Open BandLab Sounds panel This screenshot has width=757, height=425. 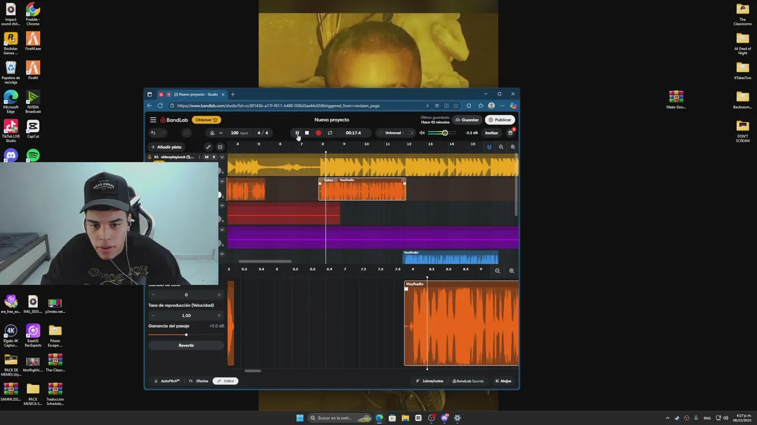pyautogui.click(x=468, y=381)
